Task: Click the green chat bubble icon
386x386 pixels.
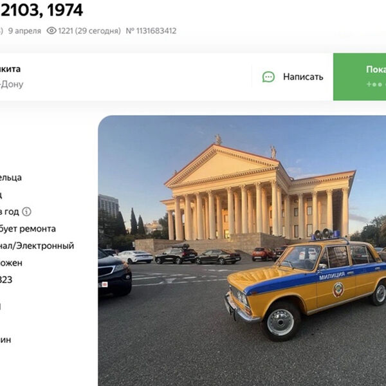Action: (268, 77)
